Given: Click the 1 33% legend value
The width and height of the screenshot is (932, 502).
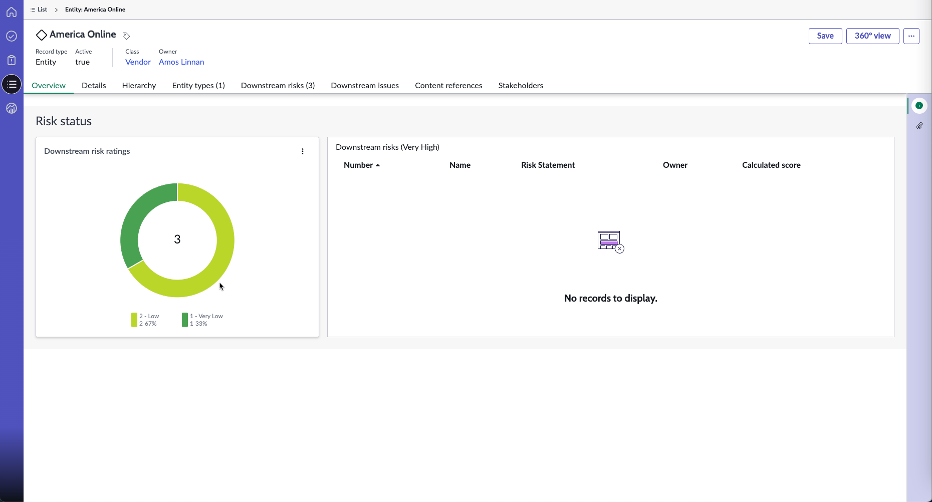Looking at the screenshot, I should [x=198, y=324].
